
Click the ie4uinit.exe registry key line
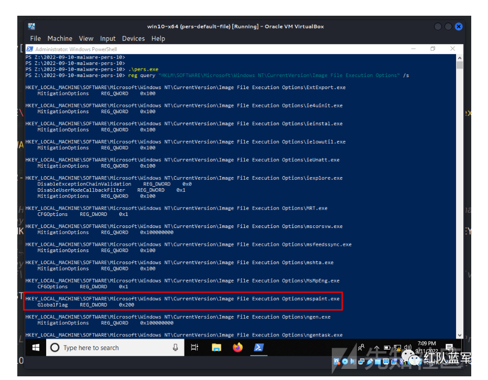pos(184,105)
